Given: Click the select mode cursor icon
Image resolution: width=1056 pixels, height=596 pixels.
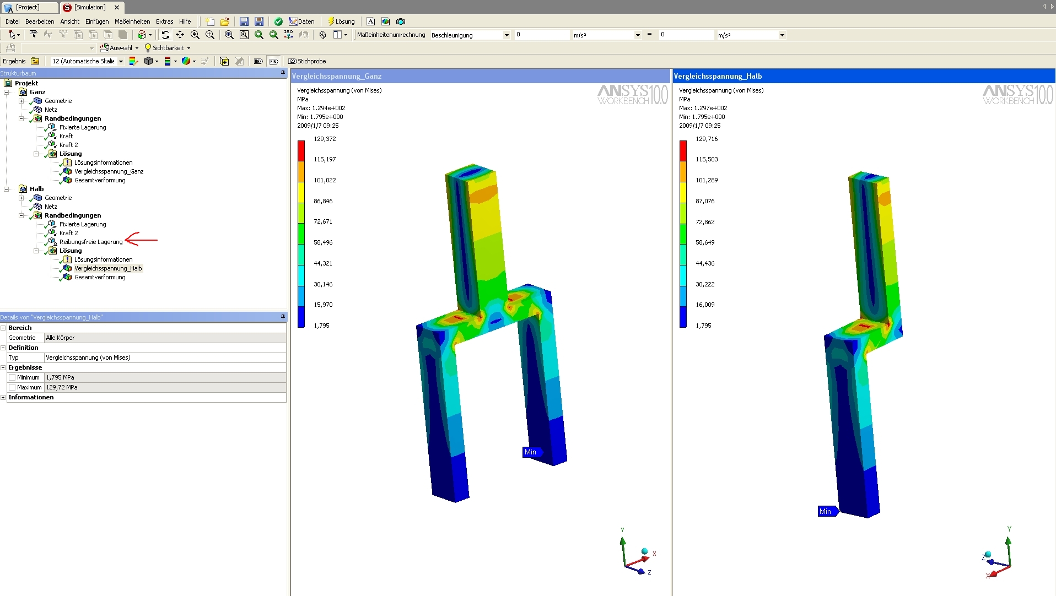Looking at the screenshot, I should (12, 35).
